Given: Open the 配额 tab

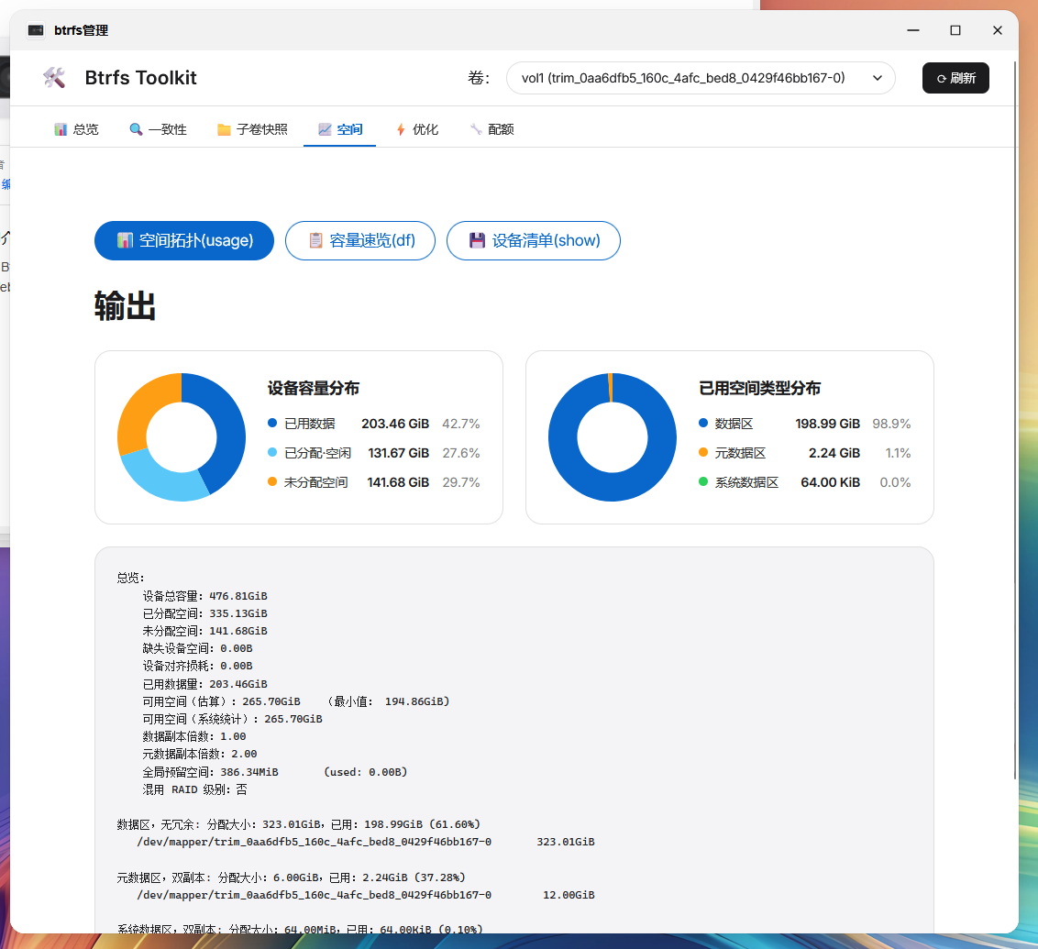Looking at the screenshot, I should (x=491, y=129).
